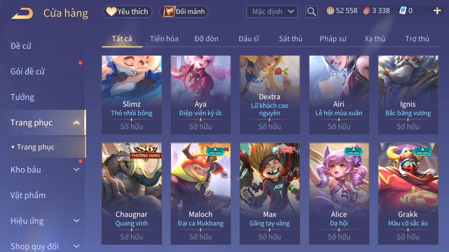Image resolution: width=449 pixels, height=252 pixels.
Task: Tap the red ruby currency icon
Action: click(x=366, y=11)
